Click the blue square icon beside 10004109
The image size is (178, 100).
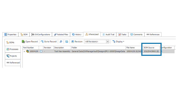[x=41, y=51]
